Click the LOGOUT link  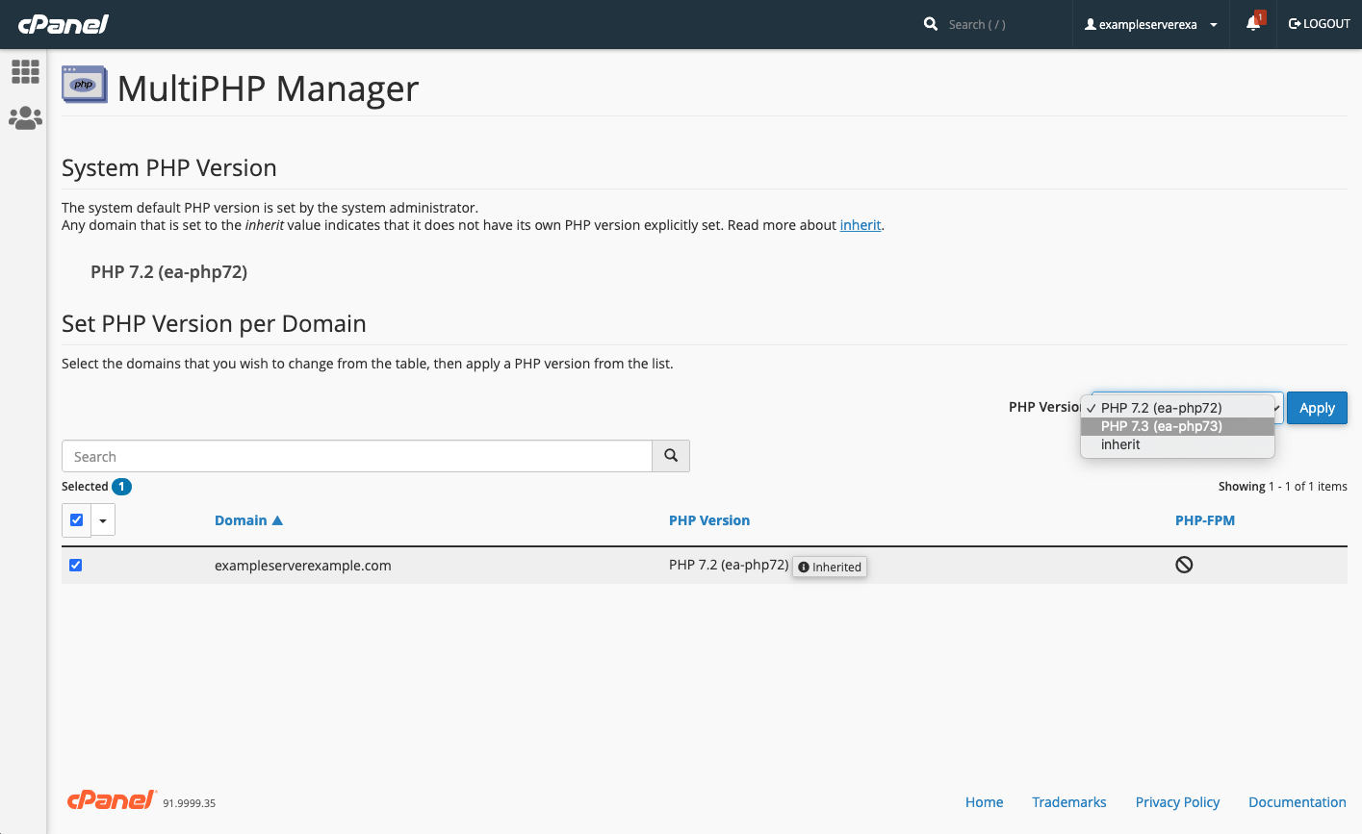click(x=1320, y=24)
